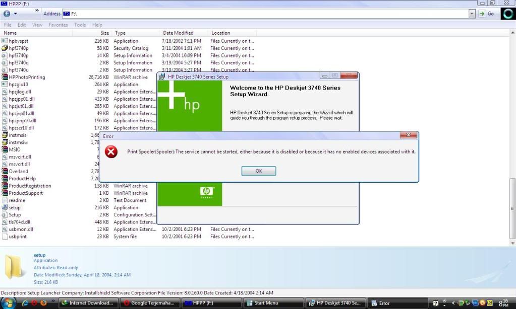The width and height of the screenshot is (516, 309).
Task: Open the File menu
Action: coord(8,25)
